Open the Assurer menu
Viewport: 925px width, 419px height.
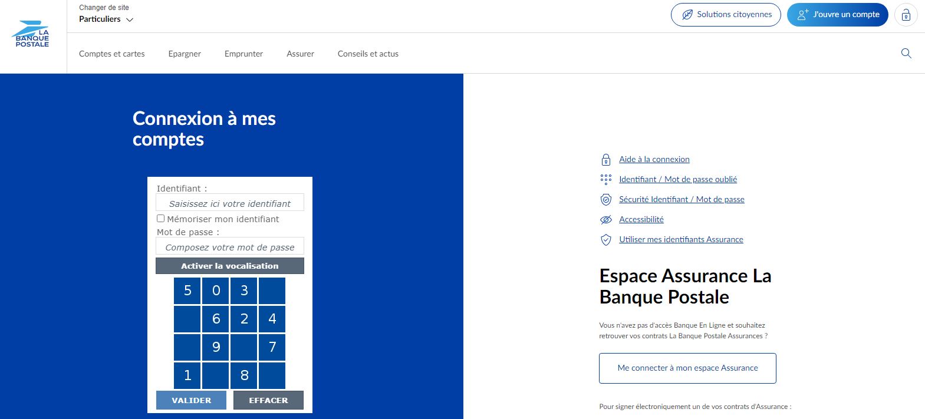[300, 54]
